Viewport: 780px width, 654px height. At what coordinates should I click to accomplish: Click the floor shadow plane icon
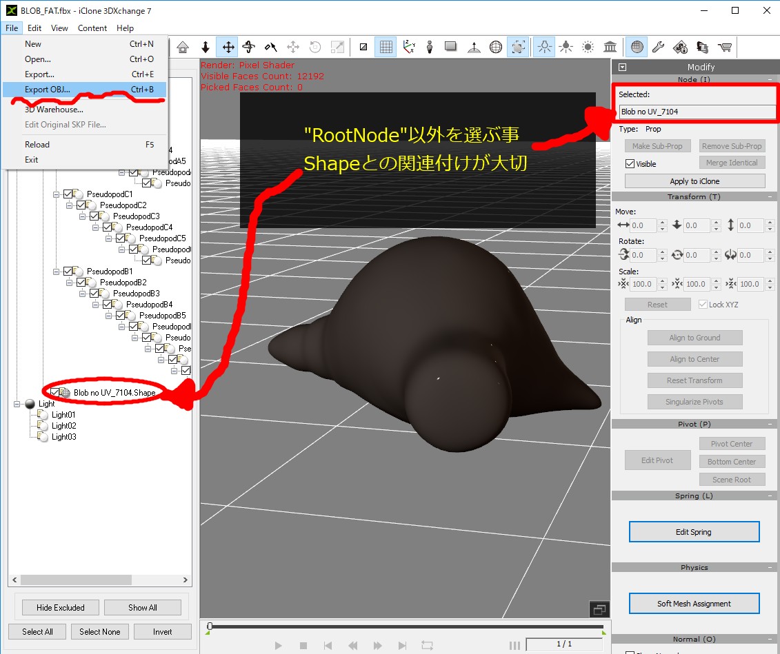tap(450, 48)
